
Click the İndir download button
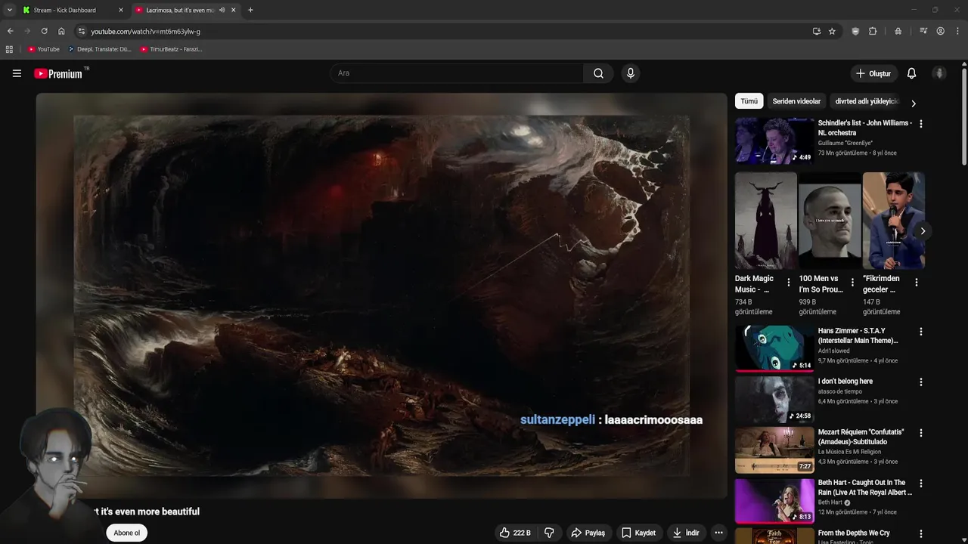click(x=685, y=533)
